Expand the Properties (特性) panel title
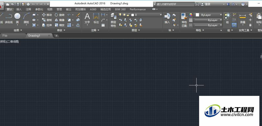This screenshot has height=126, width=262. (200, 30)
